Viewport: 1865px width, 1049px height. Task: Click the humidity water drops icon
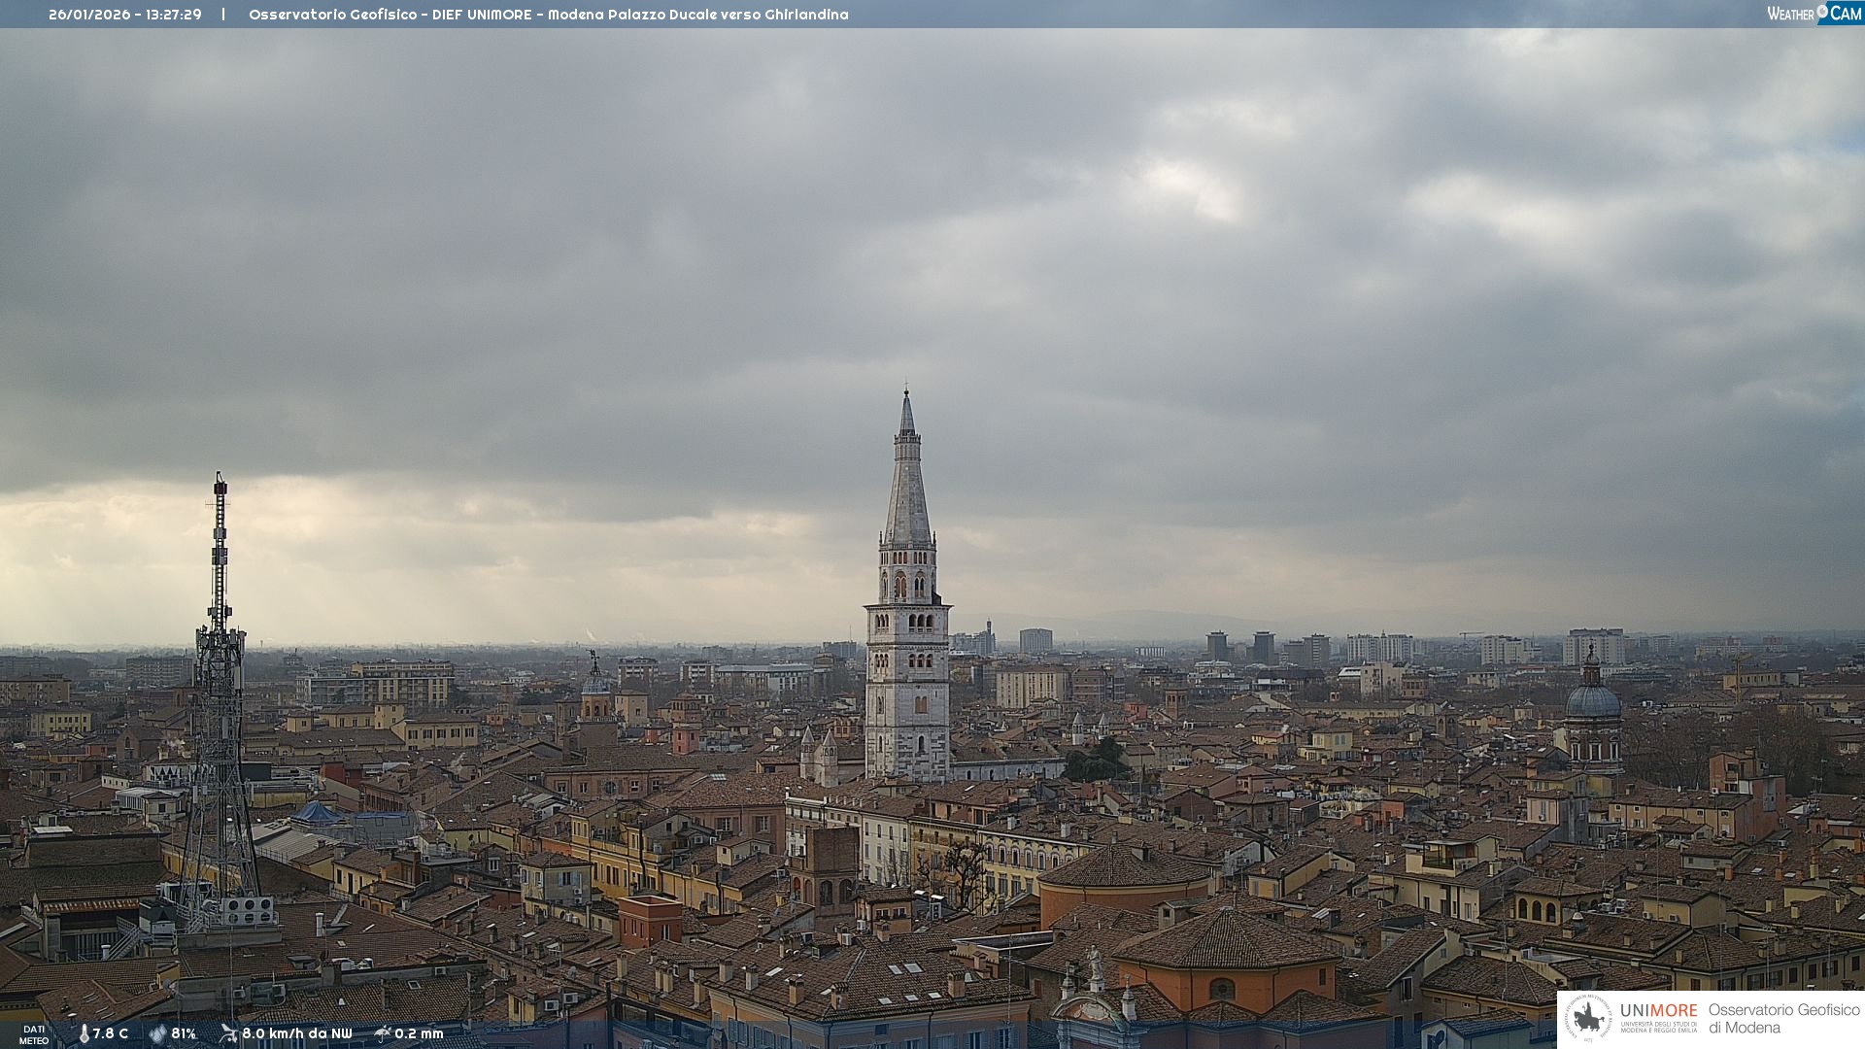click(x=157, y=1034)
